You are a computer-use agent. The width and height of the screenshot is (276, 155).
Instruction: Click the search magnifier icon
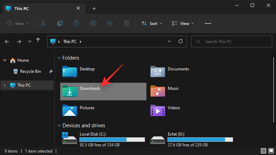(x=198, y=42)
